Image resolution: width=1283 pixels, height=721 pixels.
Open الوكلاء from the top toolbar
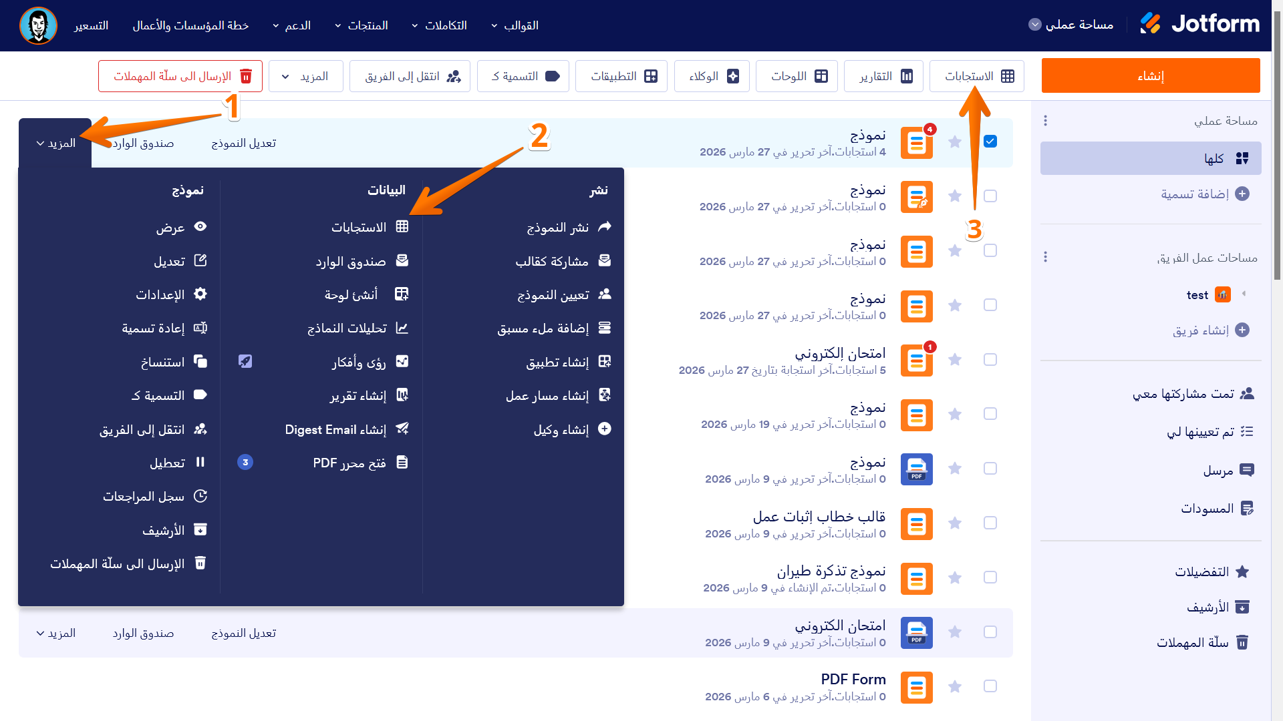[711, 76]
